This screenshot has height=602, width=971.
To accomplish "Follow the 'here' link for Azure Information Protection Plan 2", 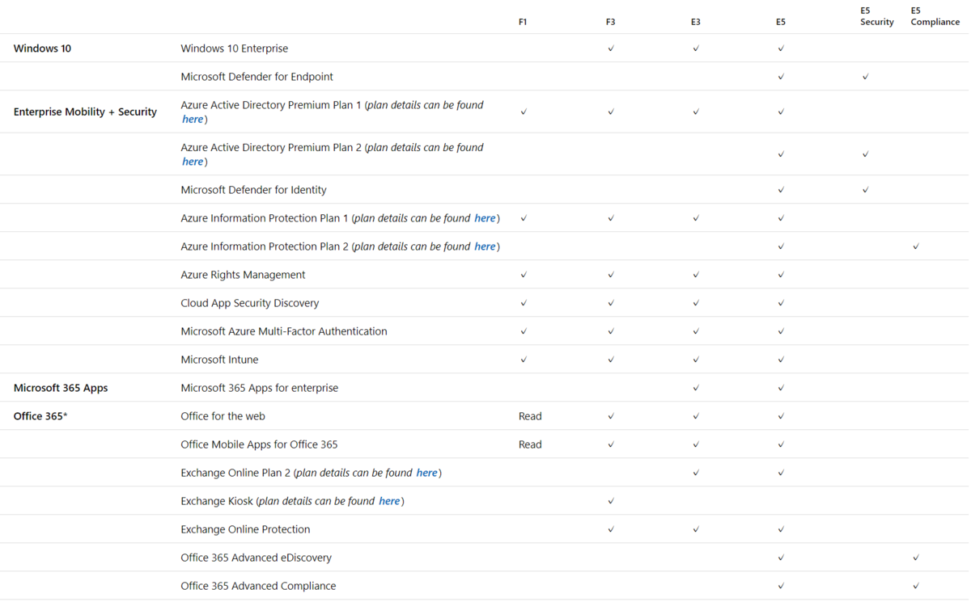I will coord(485,246).
